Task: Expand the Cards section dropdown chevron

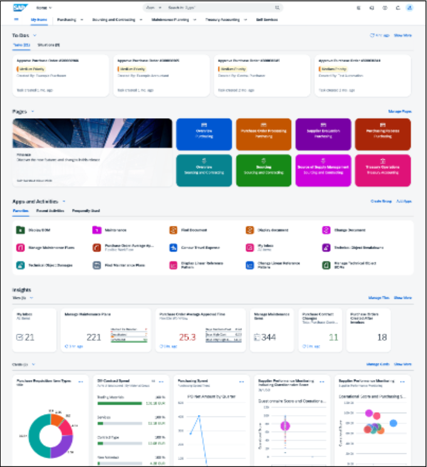Action: coord(33,364)
